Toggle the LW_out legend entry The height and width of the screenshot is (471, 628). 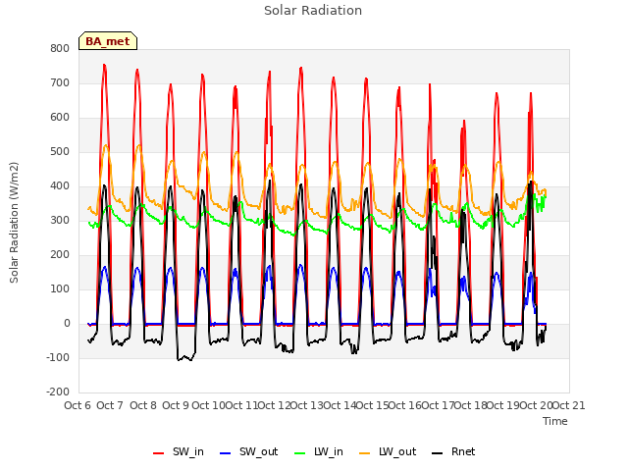coord(388,451)
